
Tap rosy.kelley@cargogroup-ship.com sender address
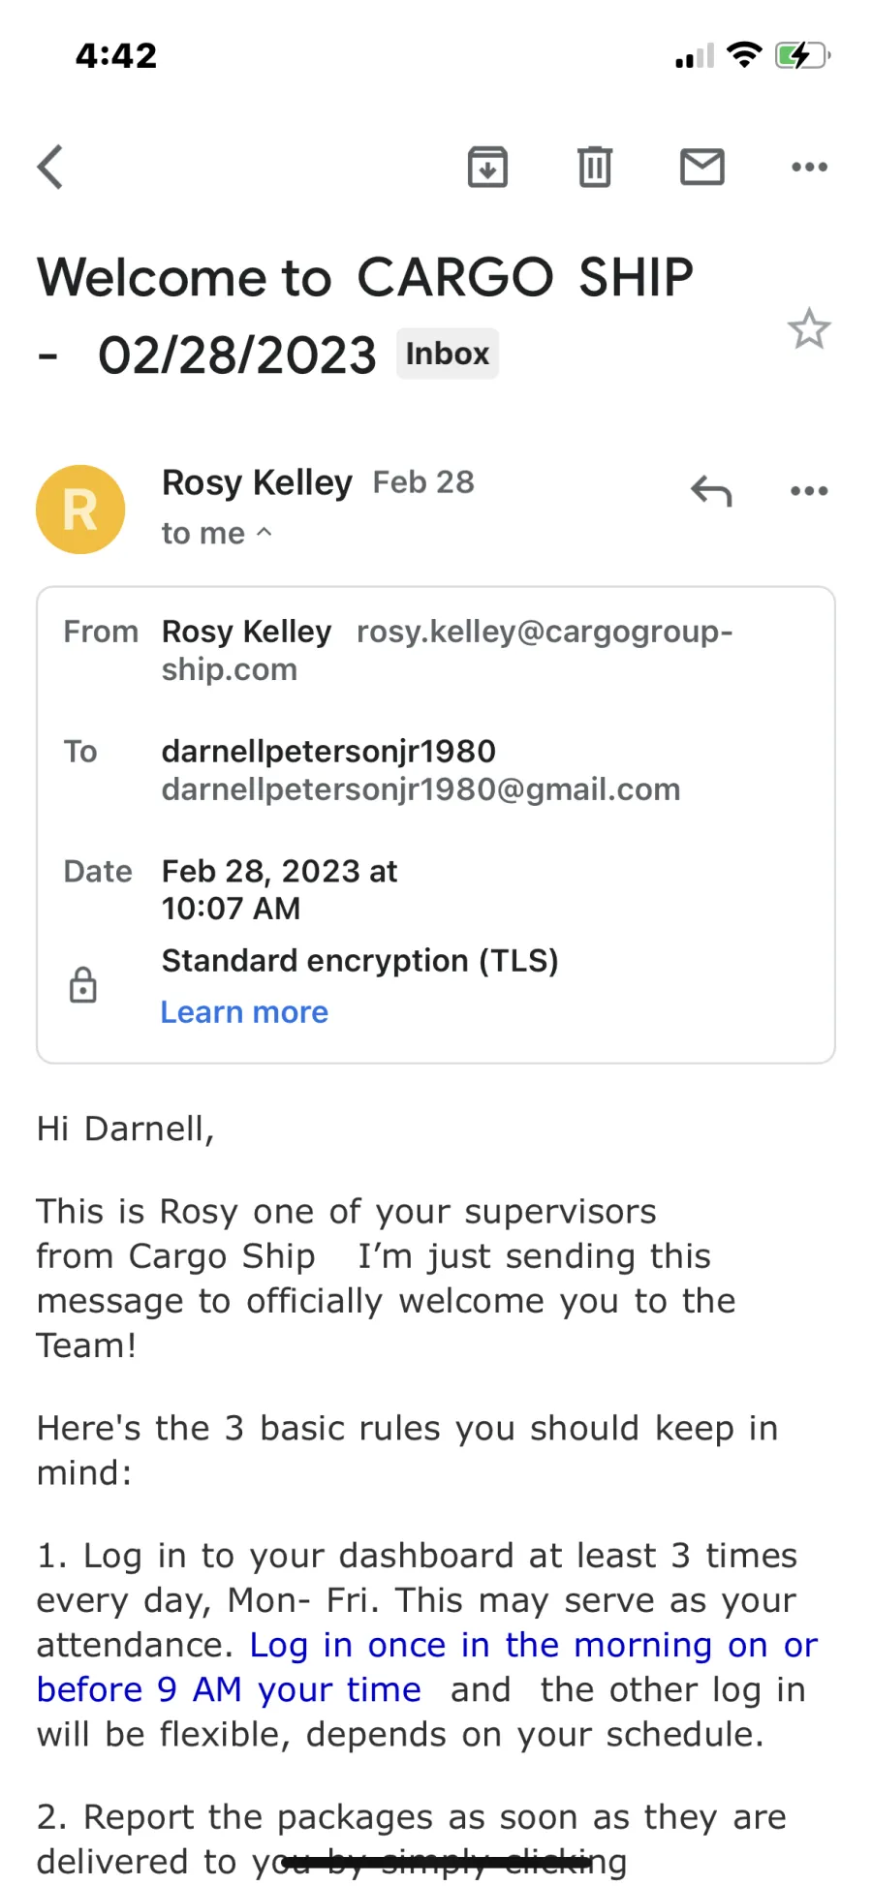point(447,650)
